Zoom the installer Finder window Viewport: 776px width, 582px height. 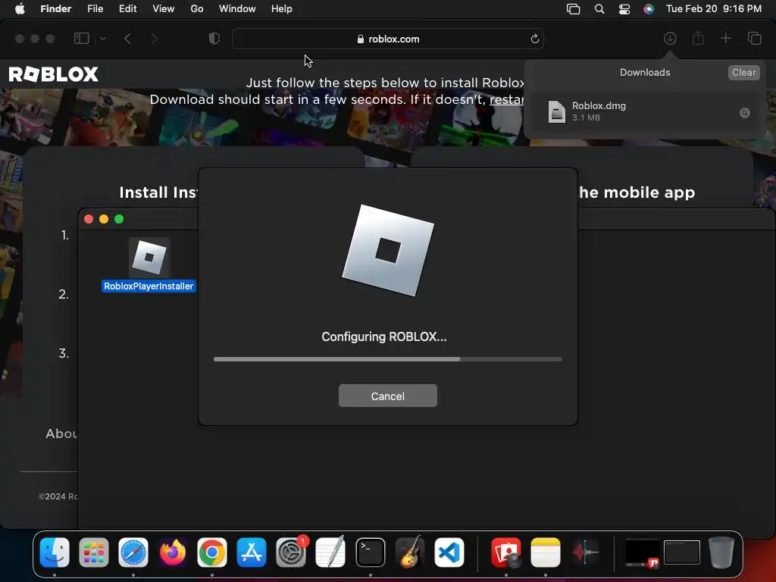(x=119, y=219)
